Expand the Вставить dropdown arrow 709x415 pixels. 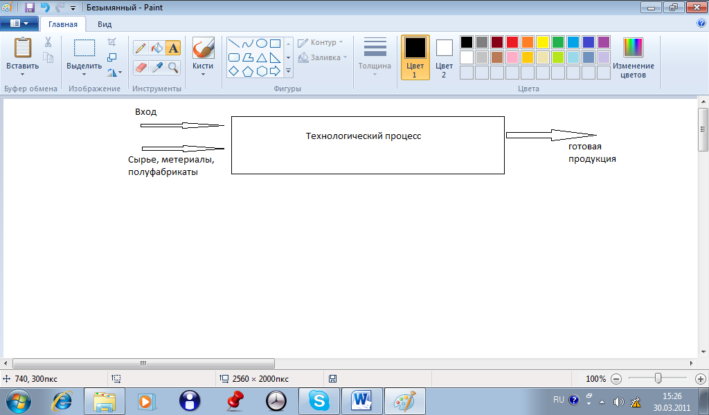22,75
